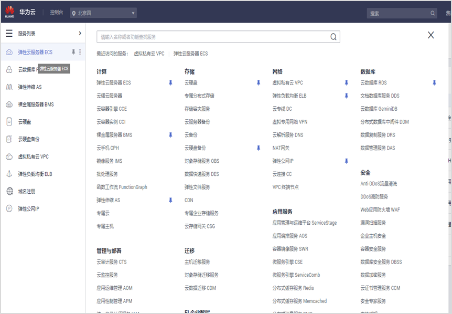Open VPC 终端节点 service
Image resolution: width=452 pixels, height=314 pixels.
point(285,187)
